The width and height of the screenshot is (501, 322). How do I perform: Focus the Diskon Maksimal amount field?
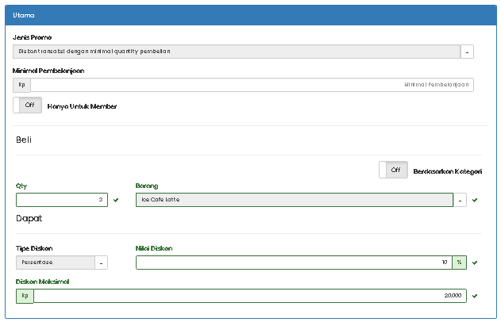[249, 296]
